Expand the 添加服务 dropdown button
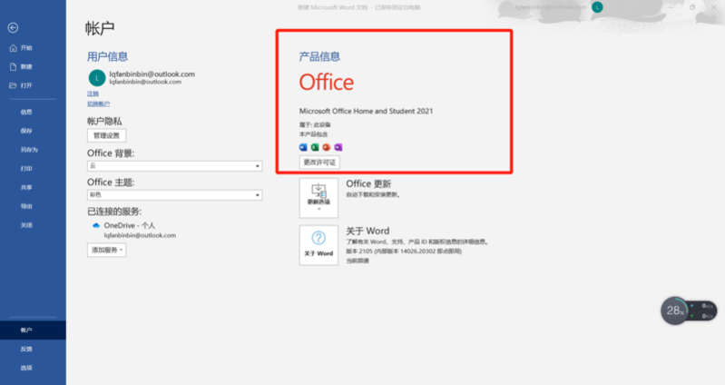 (x=106, y=250)
